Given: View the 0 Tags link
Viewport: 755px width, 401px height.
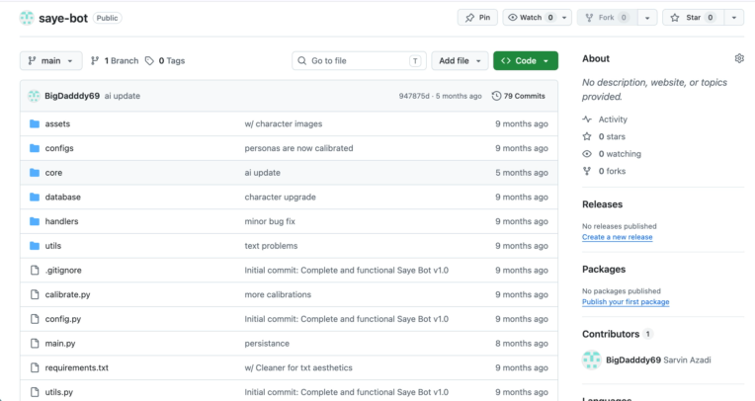Looking at the screenshot, I should pyautogui.click(x=165, y=60).
